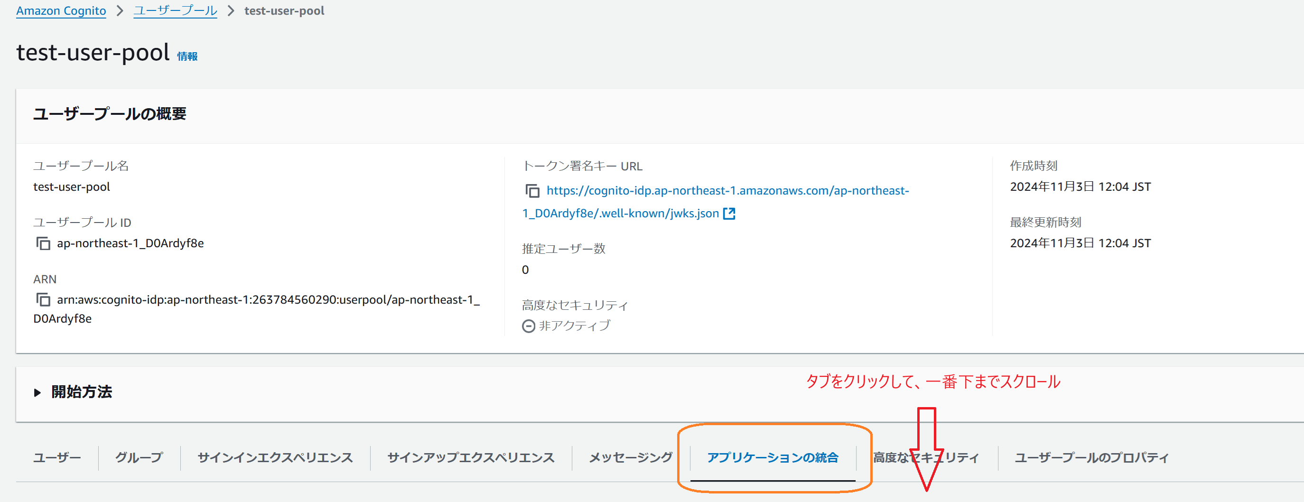Open the 情報 link beside the pool name
This screenshot has height=502, width=1304.
(x=187, y=56)
